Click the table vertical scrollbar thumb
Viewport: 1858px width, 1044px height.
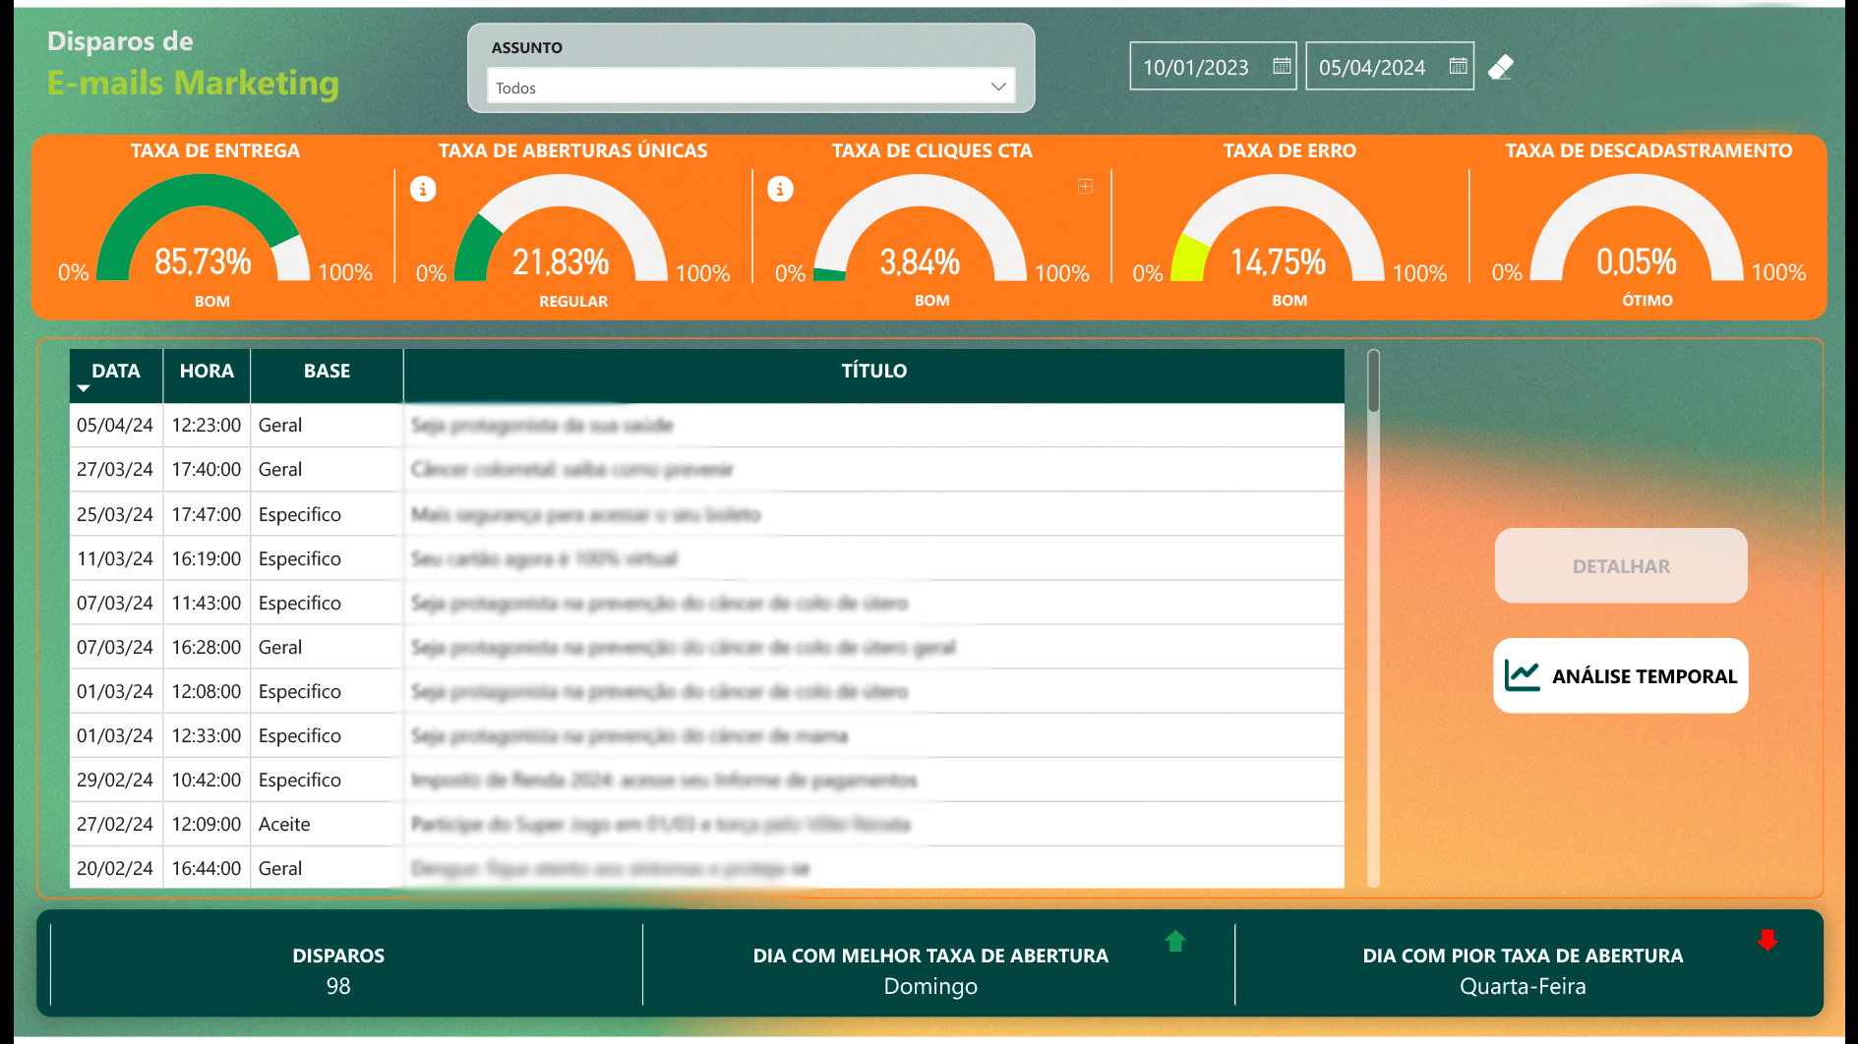pos(1374,381)
